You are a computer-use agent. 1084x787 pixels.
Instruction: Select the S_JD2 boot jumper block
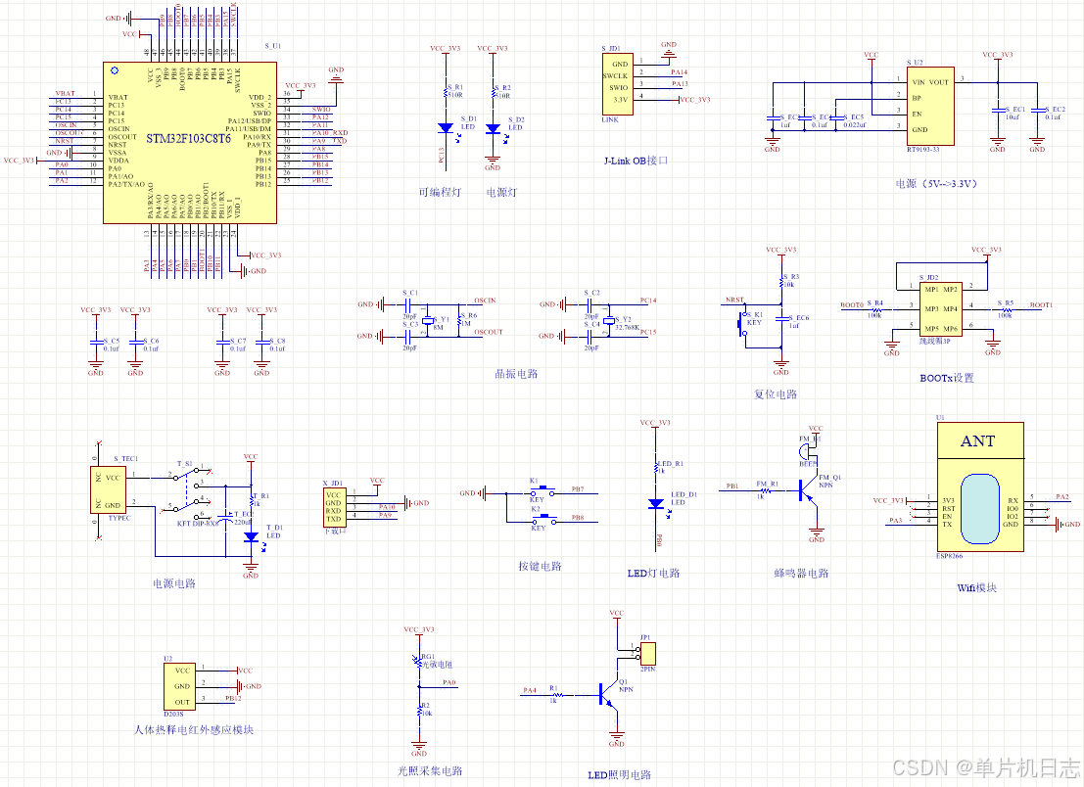pyautogui.click(x=941, y=308)
